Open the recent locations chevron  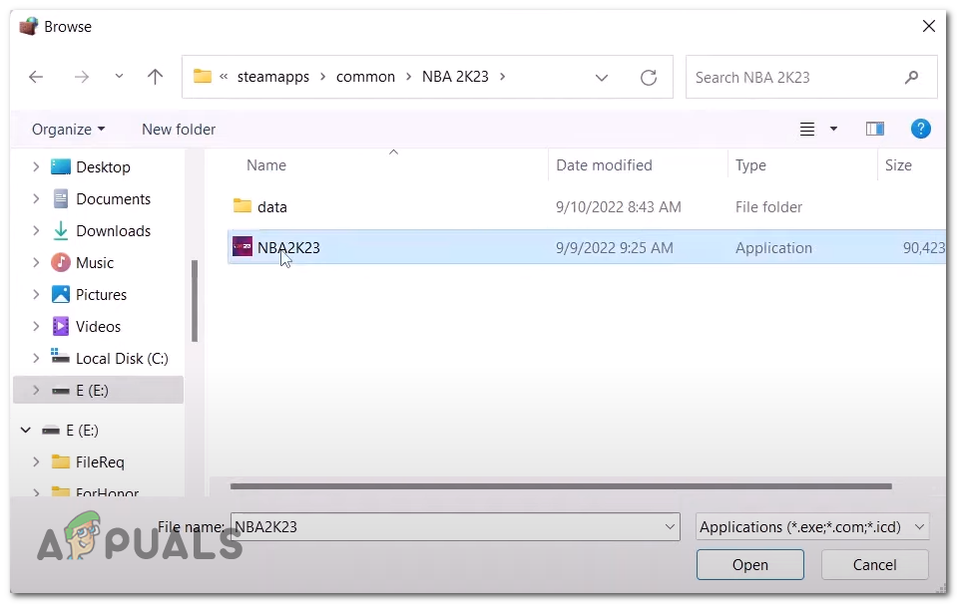tap(119, 76)
